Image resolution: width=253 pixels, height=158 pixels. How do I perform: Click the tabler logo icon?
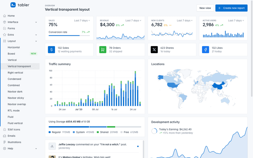click(x=13, y=5)
